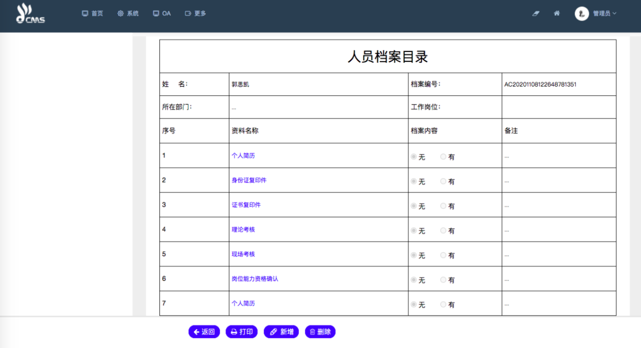Open the 更多 menu in navigation
The height and width of the screenshot is (348, 641).
tap(195, 13)
